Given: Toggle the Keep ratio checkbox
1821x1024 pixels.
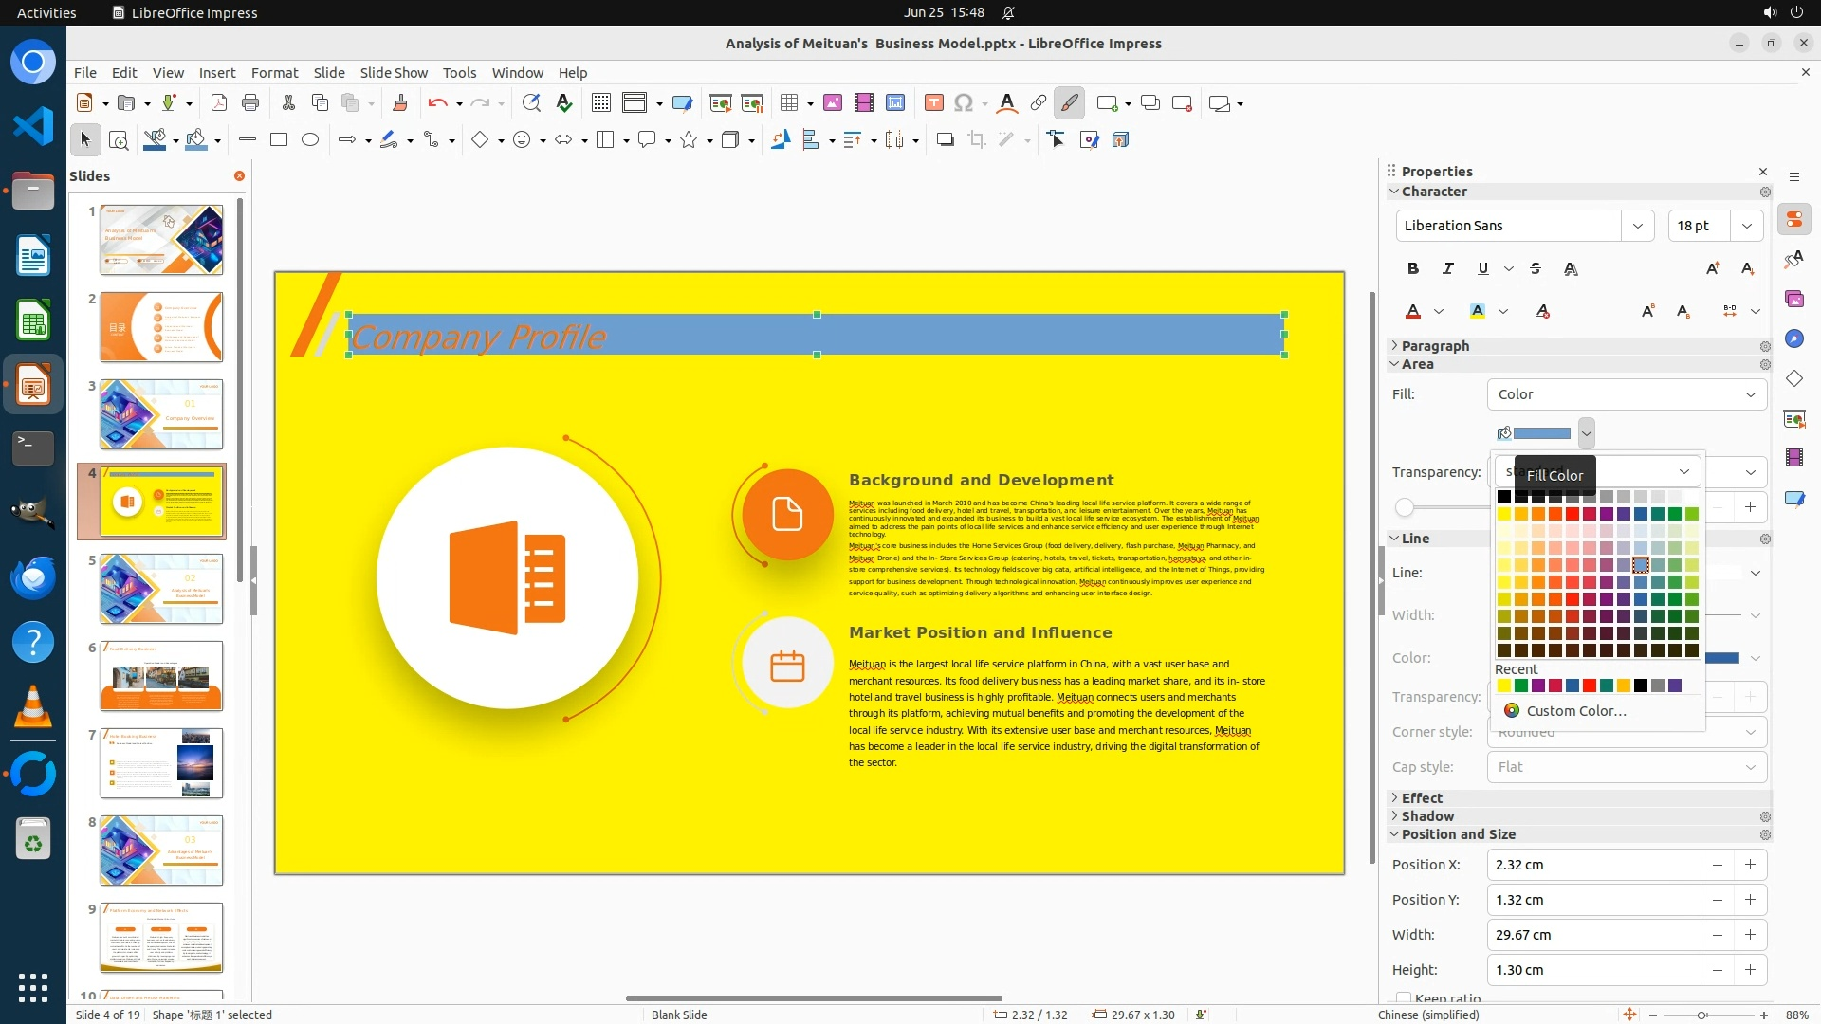Looking at the screenshot, I should (1404, 997).
